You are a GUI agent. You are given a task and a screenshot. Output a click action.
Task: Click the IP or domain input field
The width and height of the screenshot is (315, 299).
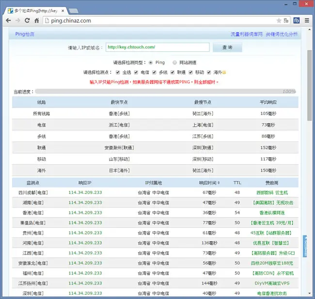click(x=157, y=47)
